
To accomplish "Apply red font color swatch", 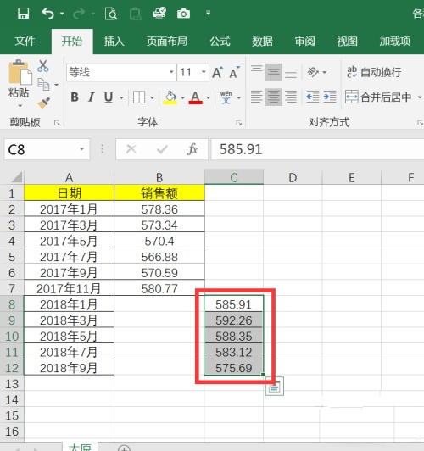I will click(x=195, y=97).
